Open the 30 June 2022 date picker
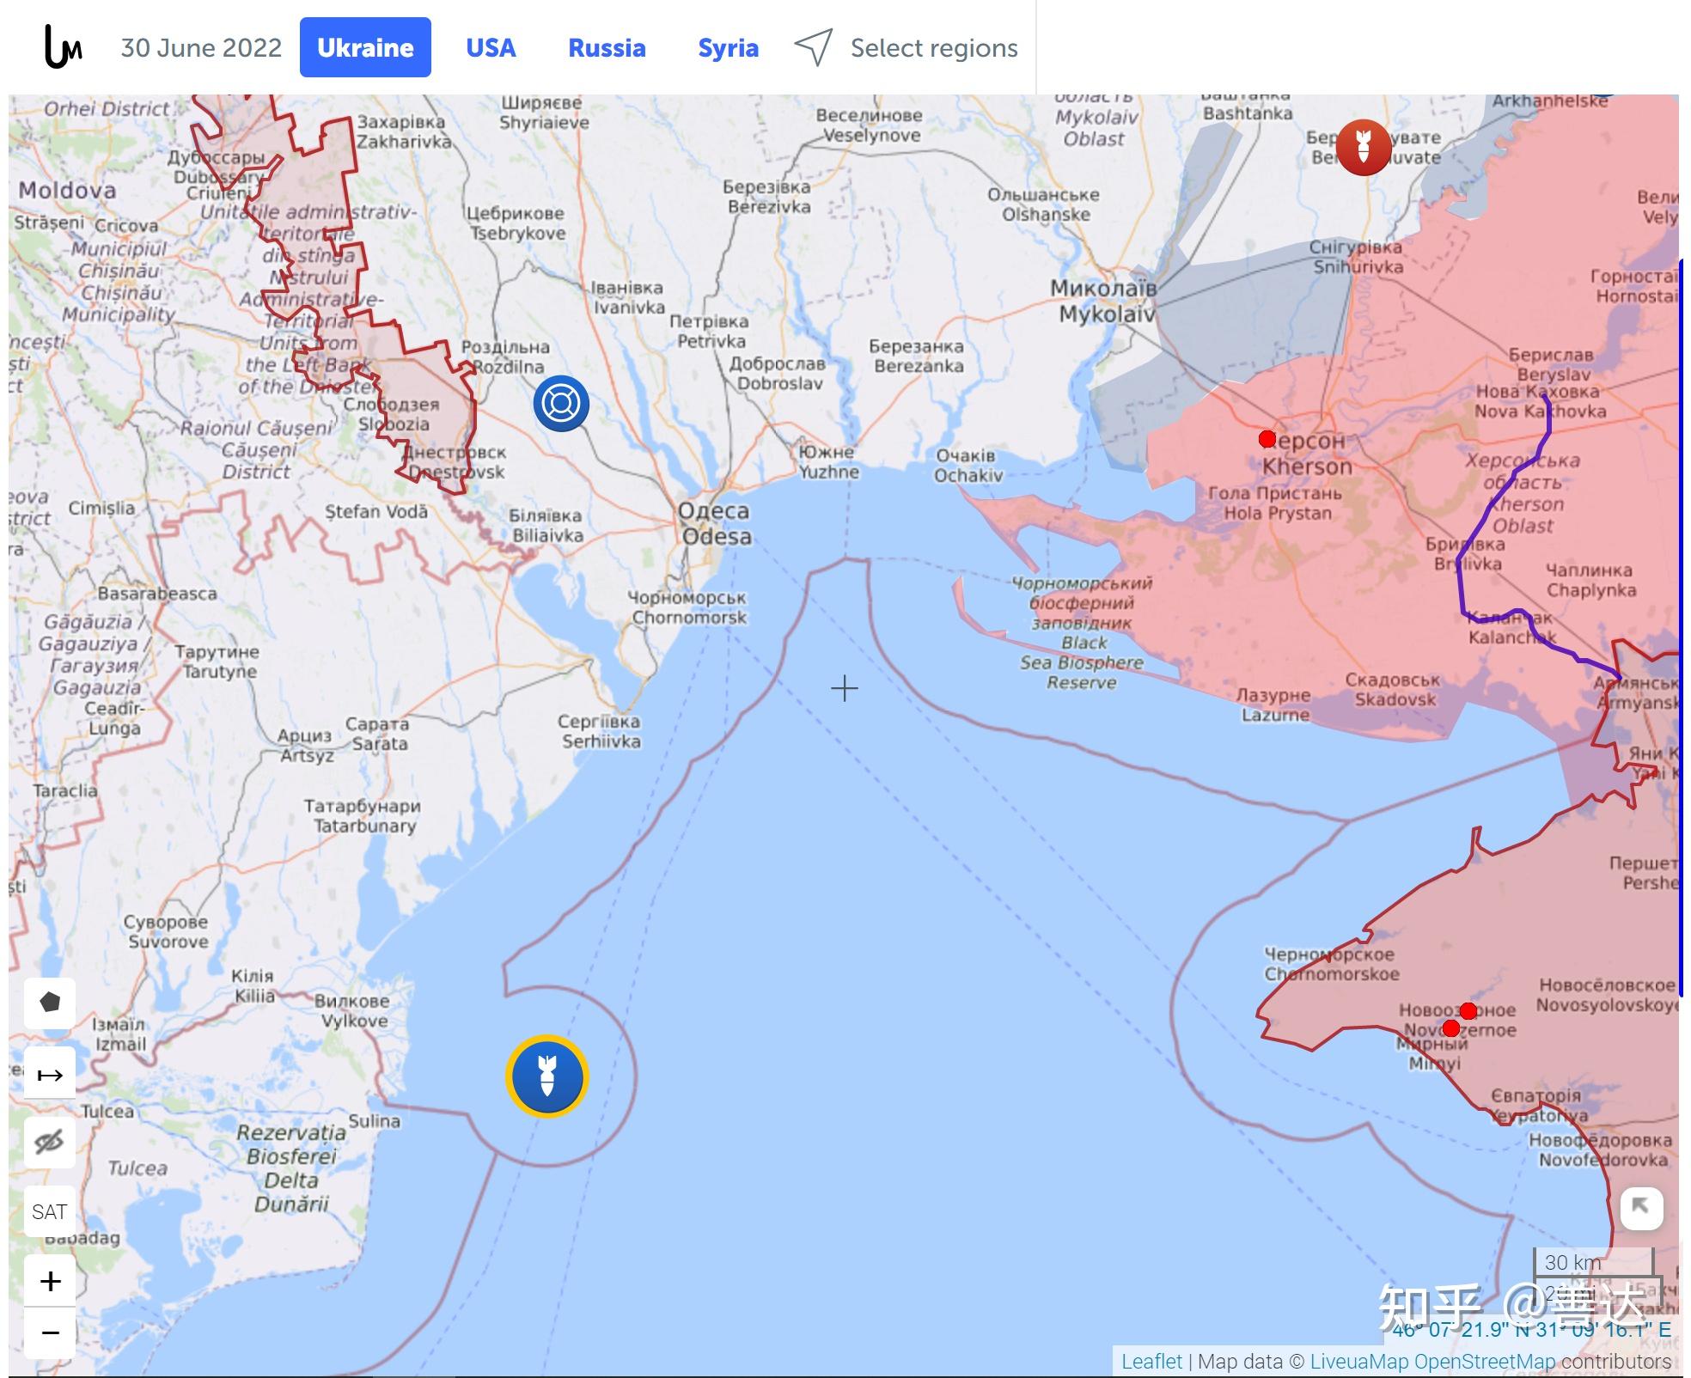 tap(201, 47)
